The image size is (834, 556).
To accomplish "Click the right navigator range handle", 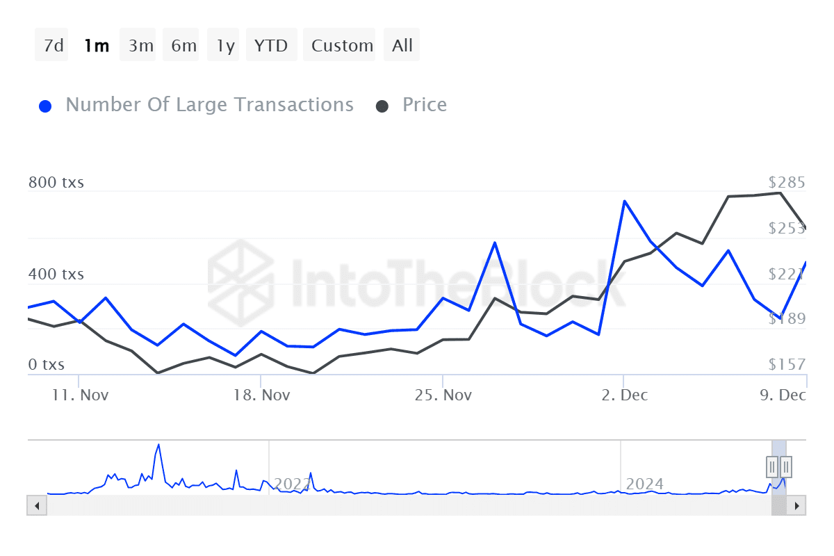I will [786, 466].
